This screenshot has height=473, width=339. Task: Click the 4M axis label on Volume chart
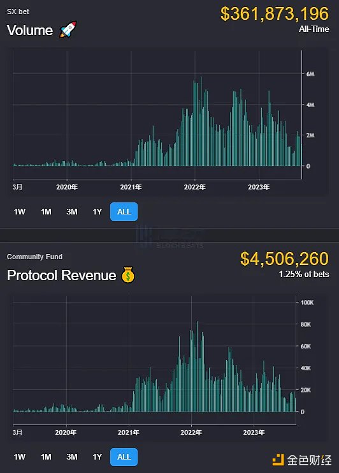pyautogui.click(x=310, y=105)
